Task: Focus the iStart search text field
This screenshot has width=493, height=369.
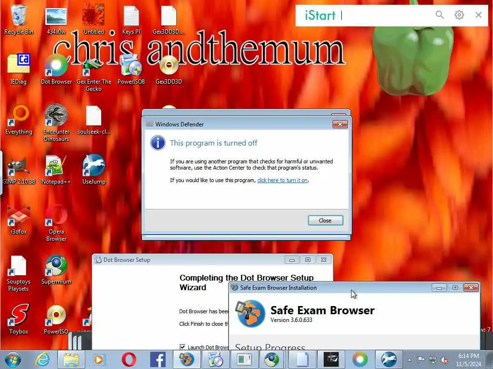Action: (x=385, y=15)
